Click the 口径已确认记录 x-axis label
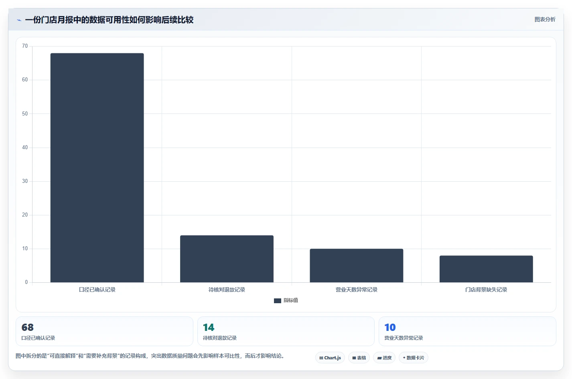 click(x=97, y=290)
